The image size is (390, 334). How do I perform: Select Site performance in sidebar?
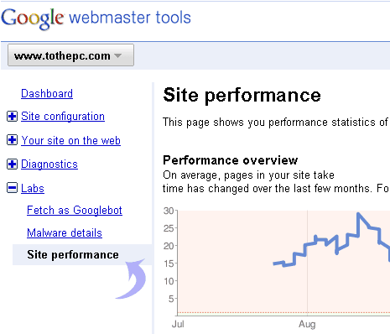(73, 254)
